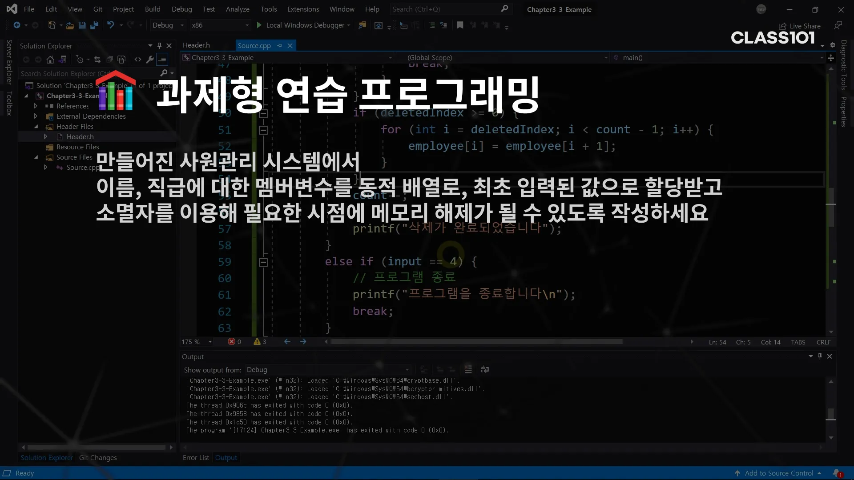This screenshot has width=854, height=480.
Task: Click Clear All in Output panel
Action: (x=468, y=369)
